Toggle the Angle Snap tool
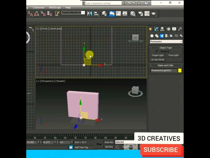 click(x=36, y=13)
